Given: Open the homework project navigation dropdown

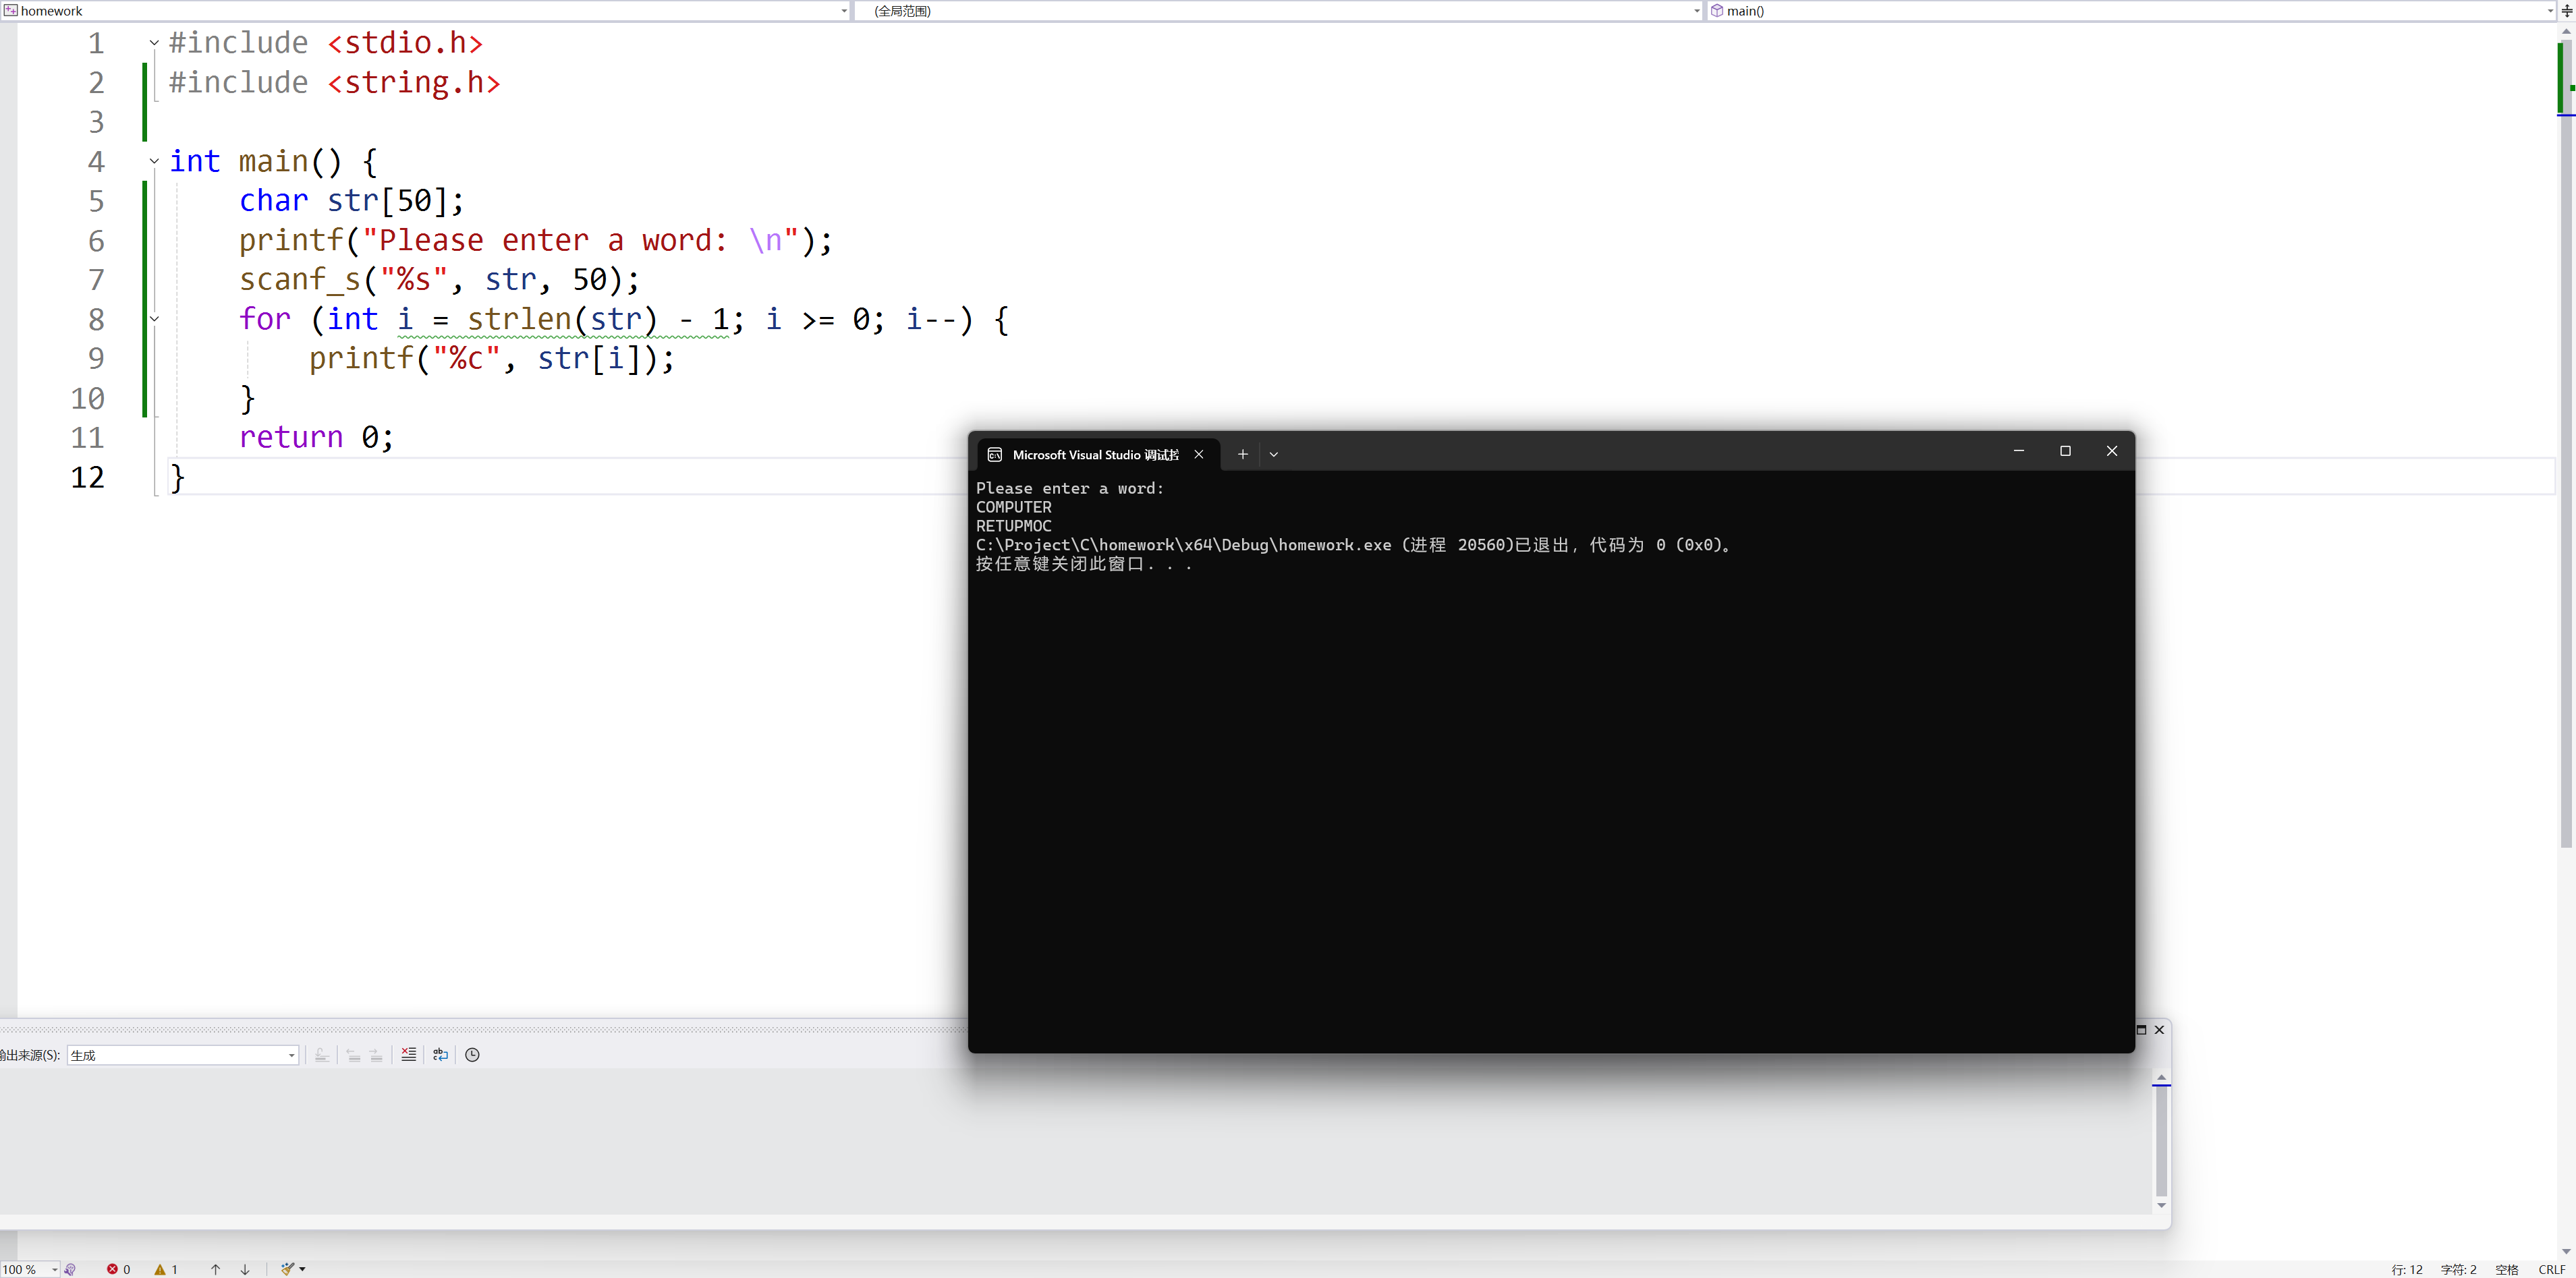Looking at the screenshot, I should point(844,11).
